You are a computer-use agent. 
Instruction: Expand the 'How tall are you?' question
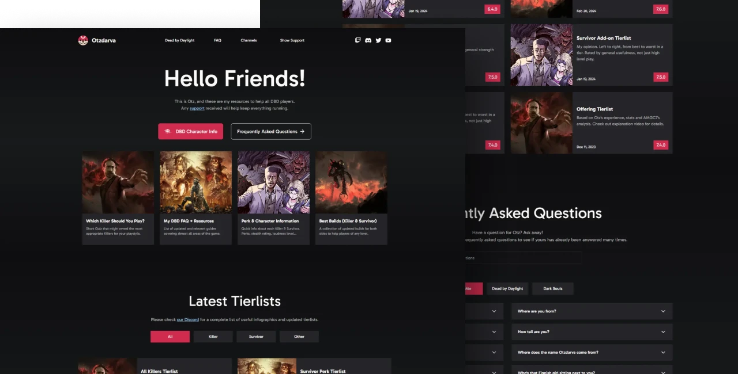[592, 332]
